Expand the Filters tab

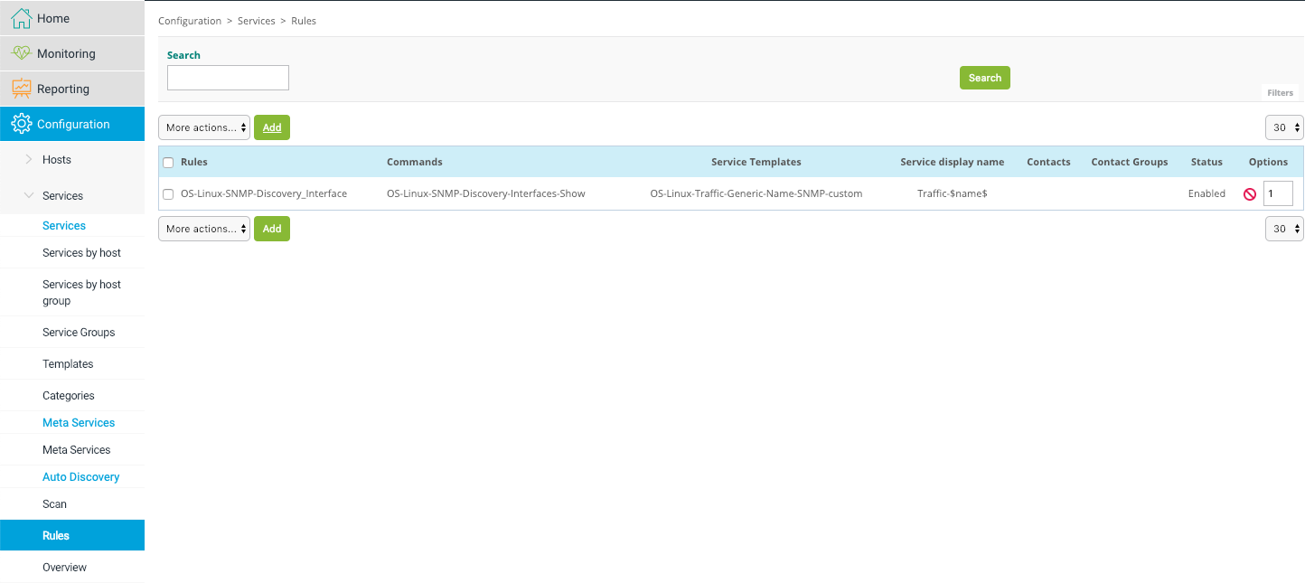pyautogui.click(x=1280, y=93)
